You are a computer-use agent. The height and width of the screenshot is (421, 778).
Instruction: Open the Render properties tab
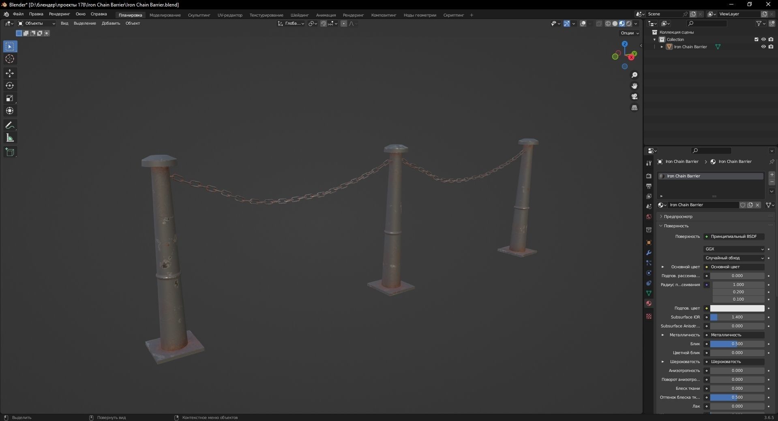[x=649, y=176]
